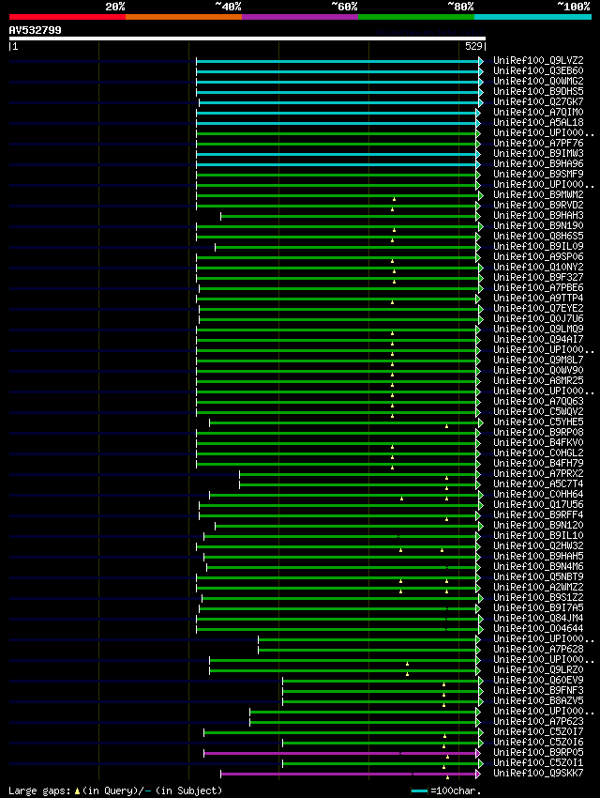Image resolution: width=600 pixels, height=798 pixels.
Task: Open the UniRef100_Q0WMG2 hit
Action: (x=538, y=81)
